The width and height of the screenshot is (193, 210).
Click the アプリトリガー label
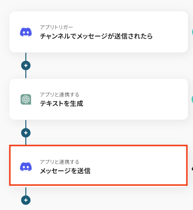56,27
